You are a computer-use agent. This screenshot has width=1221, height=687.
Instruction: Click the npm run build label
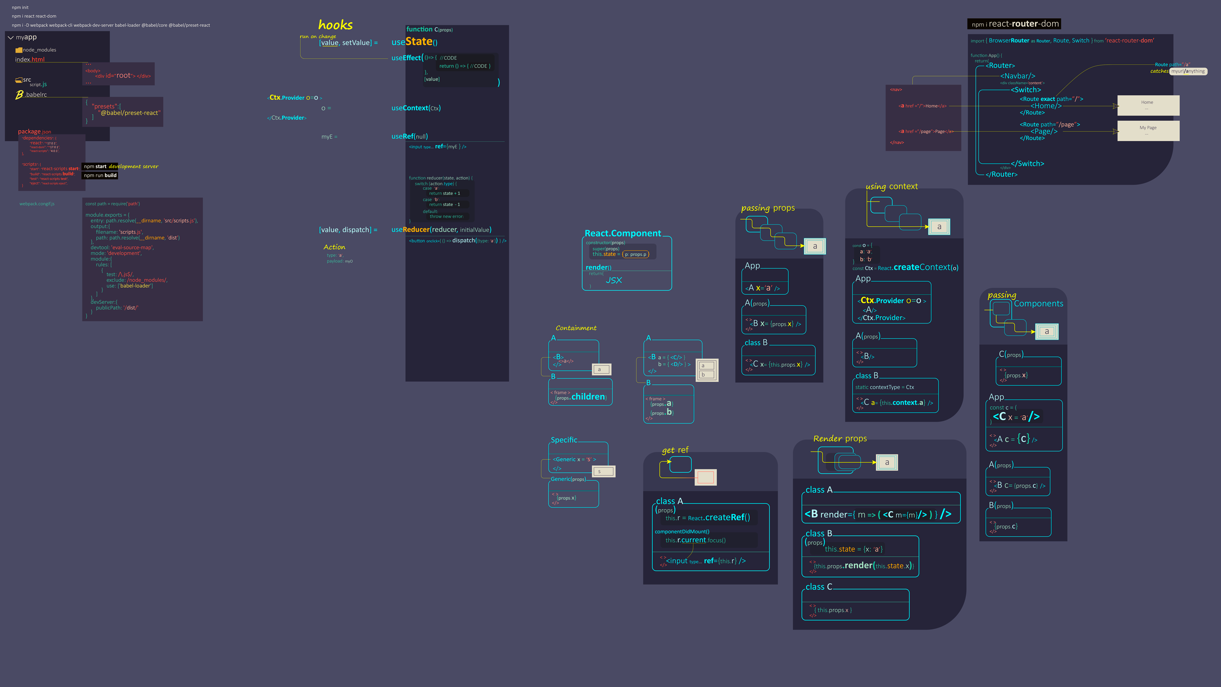click(x=100, y=175)
